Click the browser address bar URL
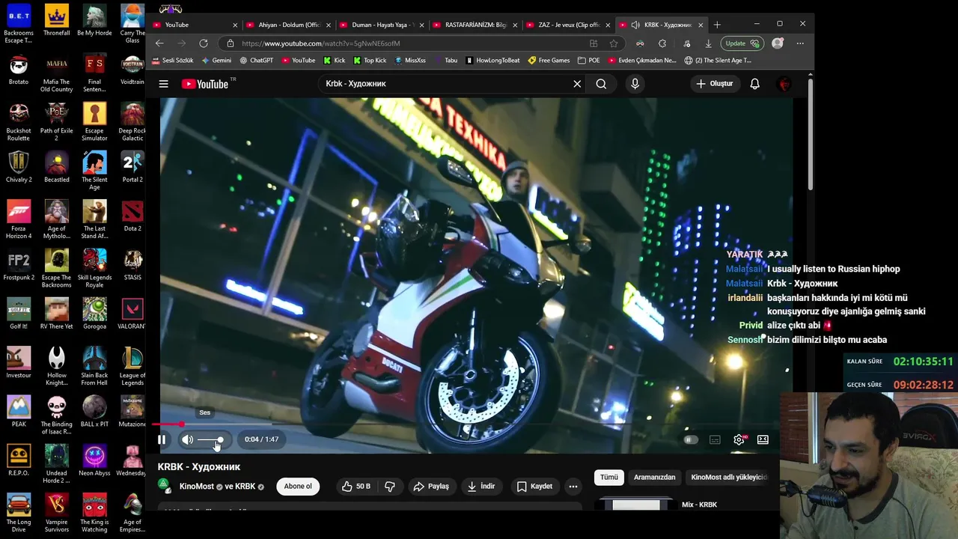Viewport: 958px width, 539px height. (x=320, y=43)
